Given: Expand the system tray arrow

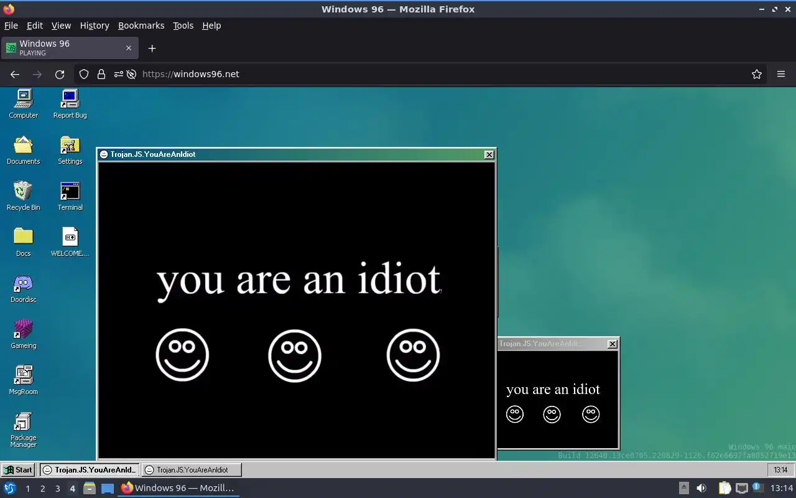Looking at the screenshot, I should [683, 488].
